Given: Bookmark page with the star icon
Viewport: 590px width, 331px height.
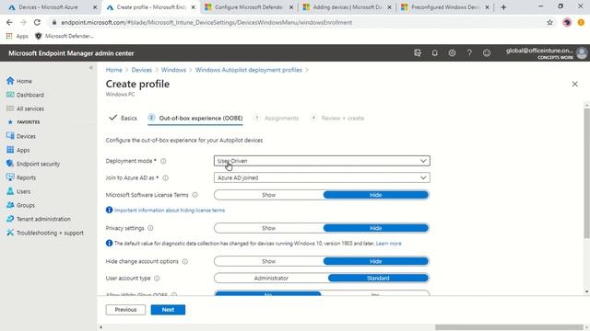Looking at the screenshot, I should coord(549,22).
